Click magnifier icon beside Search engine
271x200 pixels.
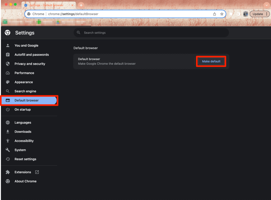point(7,91)
